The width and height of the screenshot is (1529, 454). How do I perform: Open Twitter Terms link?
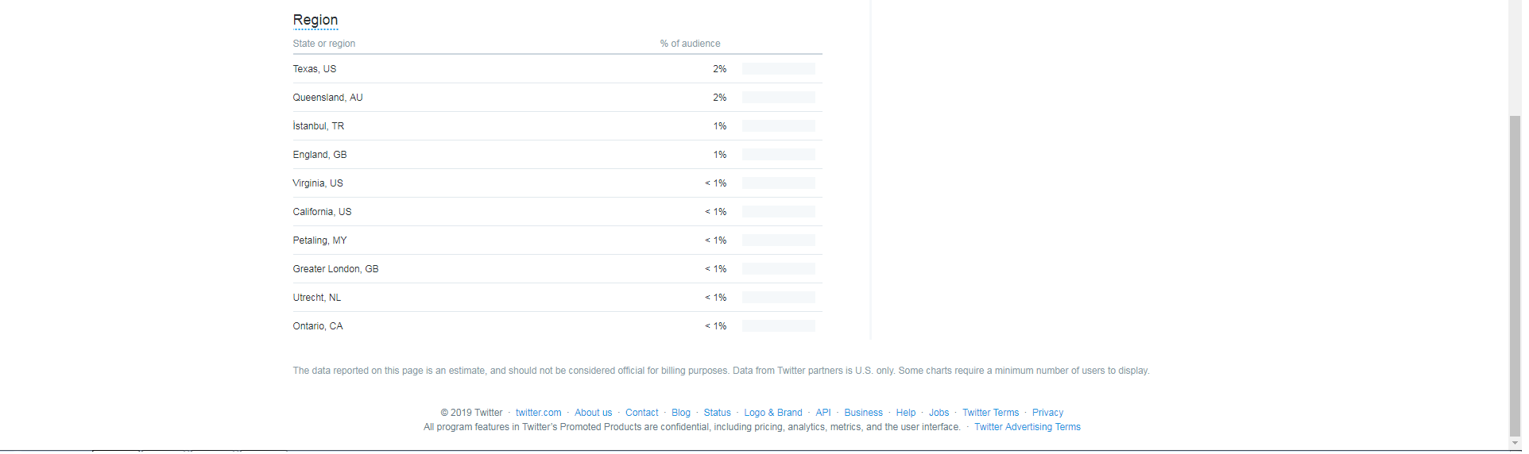pos(990,413)
